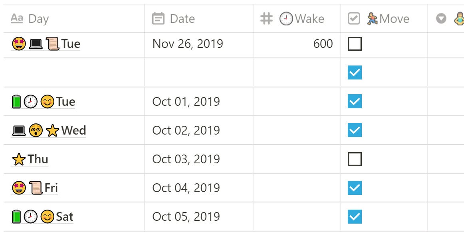Viewport: 464px width, 232px height.
Task: Click the checkbox property icon beside Move
Action: click(x=354, y=19)
